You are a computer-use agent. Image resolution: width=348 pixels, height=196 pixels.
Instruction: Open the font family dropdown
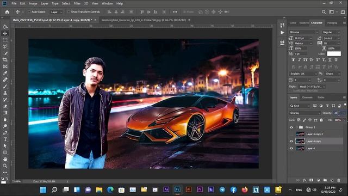click(x=303, y=32)
